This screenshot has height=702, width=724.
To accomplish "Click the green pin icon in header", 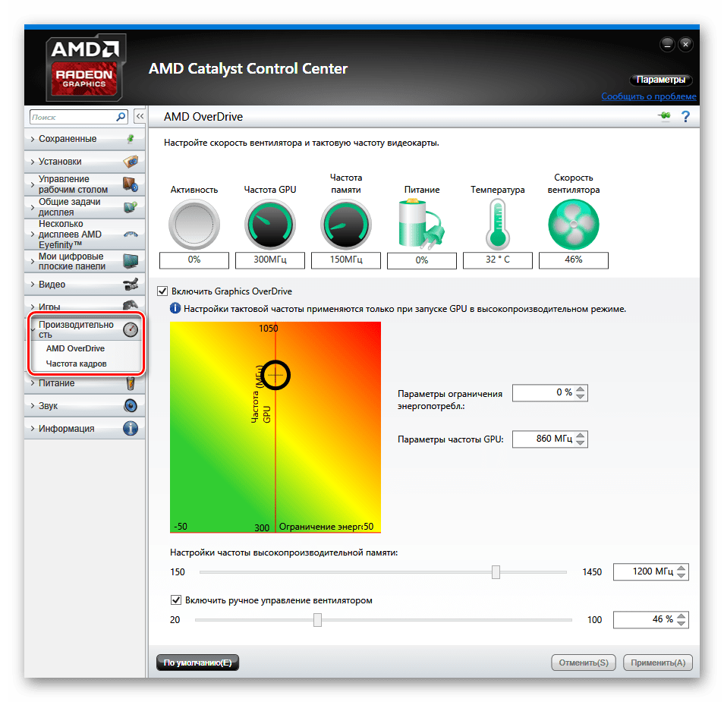I will coord(665,116).
